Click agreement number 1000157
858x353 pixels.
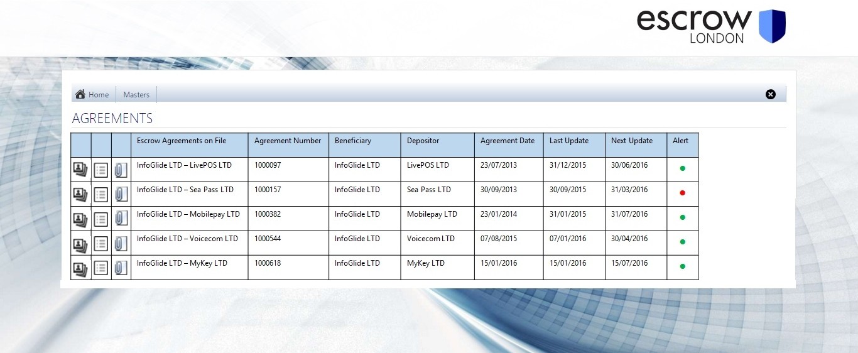pos(268,190)
